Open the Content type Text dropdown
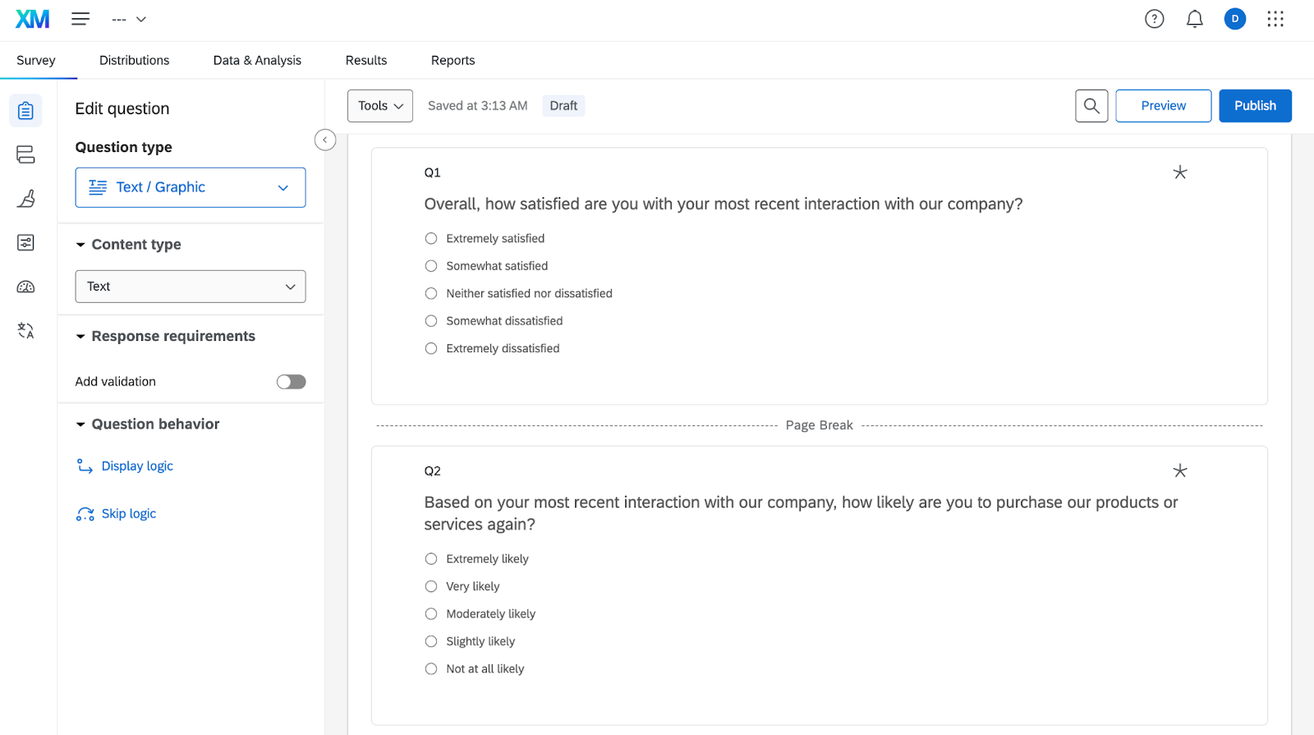 (191, 287)
